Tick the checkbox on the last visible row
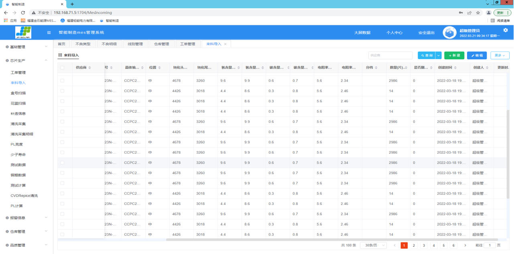 tap(62, 234)
